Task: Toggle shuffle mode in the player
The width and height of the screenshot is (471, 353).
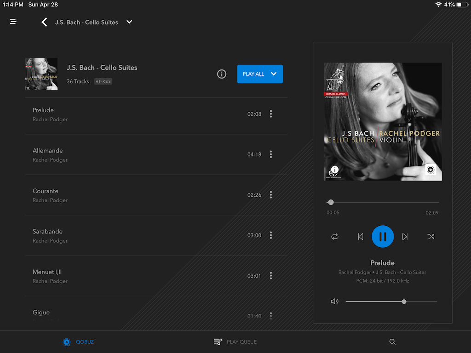Action: tap(431, 237)
